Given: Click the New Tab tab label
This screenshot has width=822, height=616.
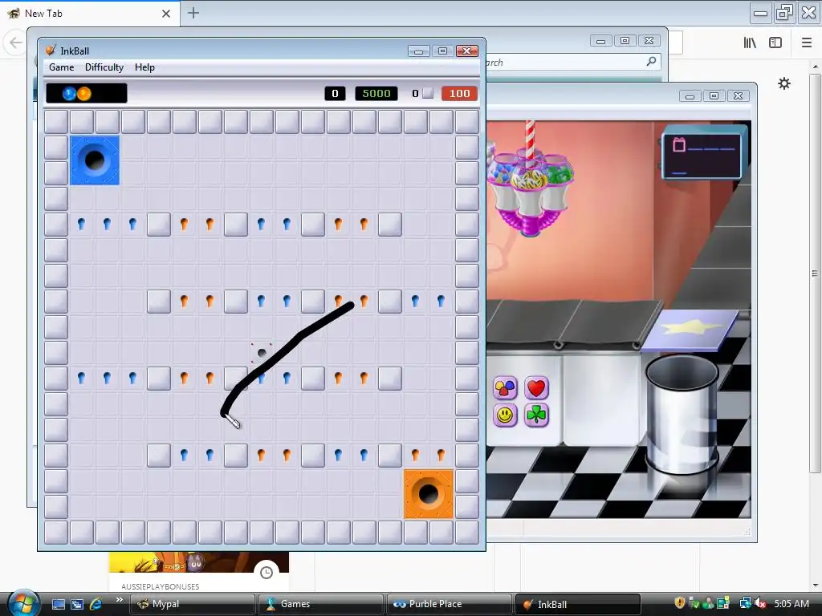Looking at the screenshot, I should pyautogui.click(x=43, y=14).
